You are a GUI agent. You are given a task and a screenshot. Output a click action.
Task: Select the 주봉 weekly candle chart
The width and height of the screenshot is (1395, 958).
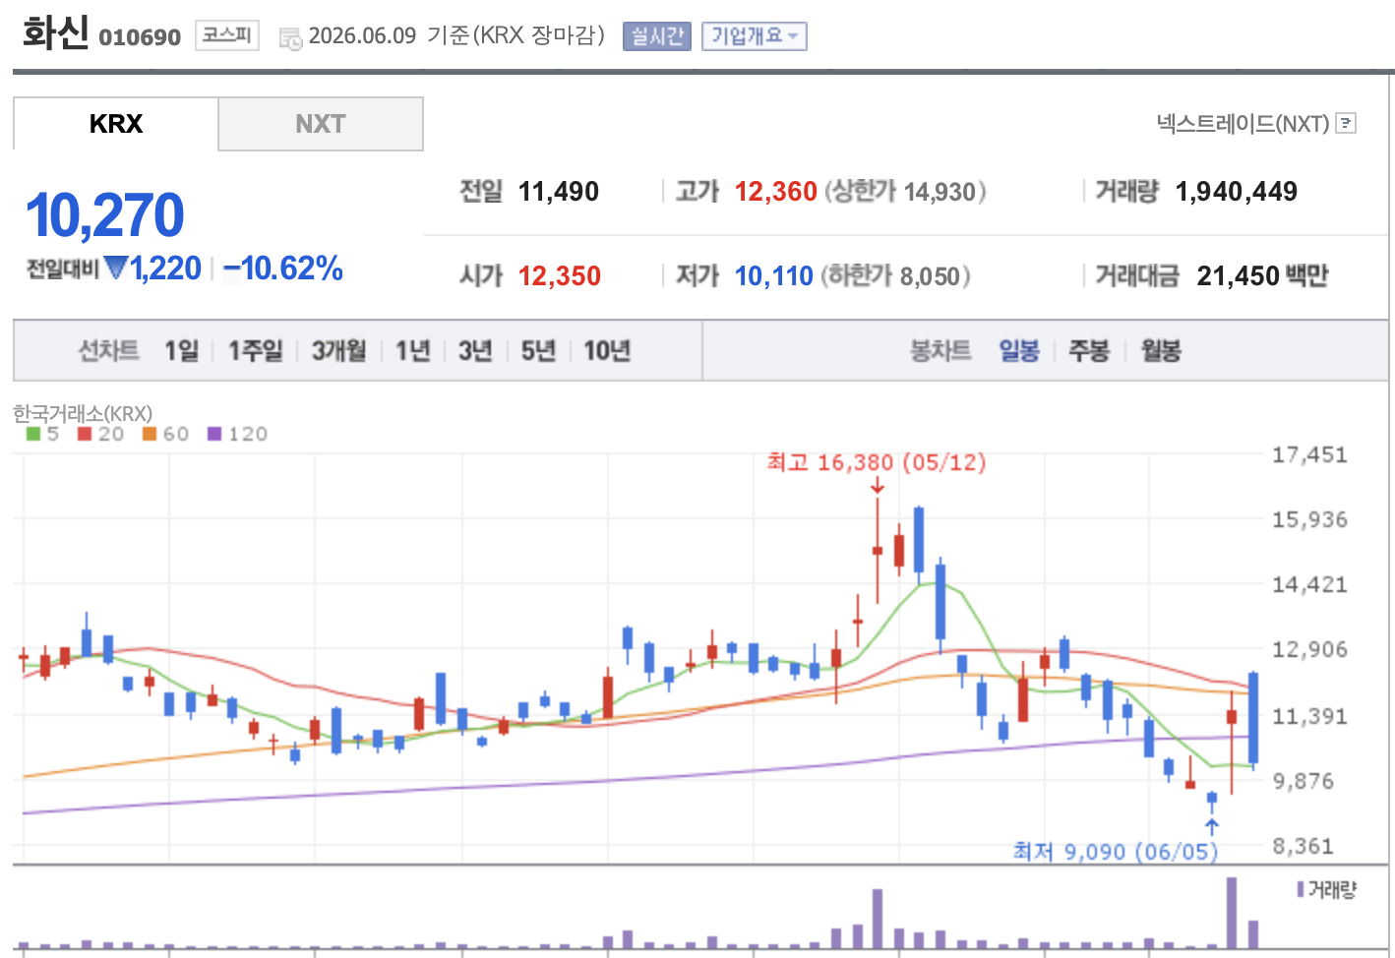(1089, 350)
